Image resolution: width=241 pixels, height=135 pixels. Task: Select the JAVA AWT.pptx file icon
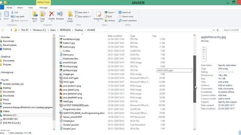(61, 78)
